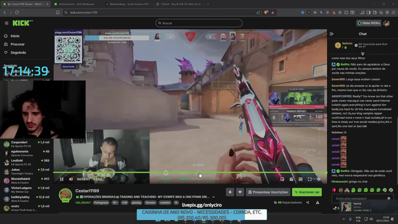The image size is (398, 224).
Task: Open Jukes channel in sidebar
Action: 26,171
